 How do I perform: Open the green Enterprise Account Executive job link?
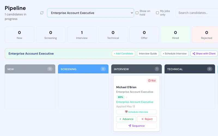[x=135, y=102]
